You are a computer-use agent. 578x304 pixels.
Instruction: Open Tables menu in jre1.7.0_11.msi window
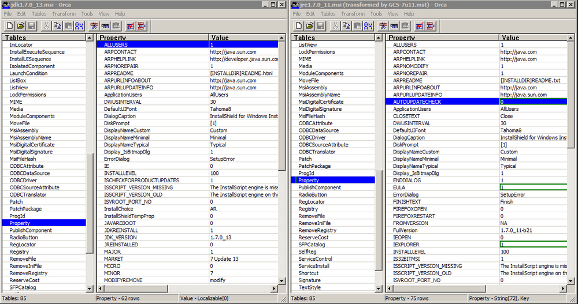[x=328, y=14]
